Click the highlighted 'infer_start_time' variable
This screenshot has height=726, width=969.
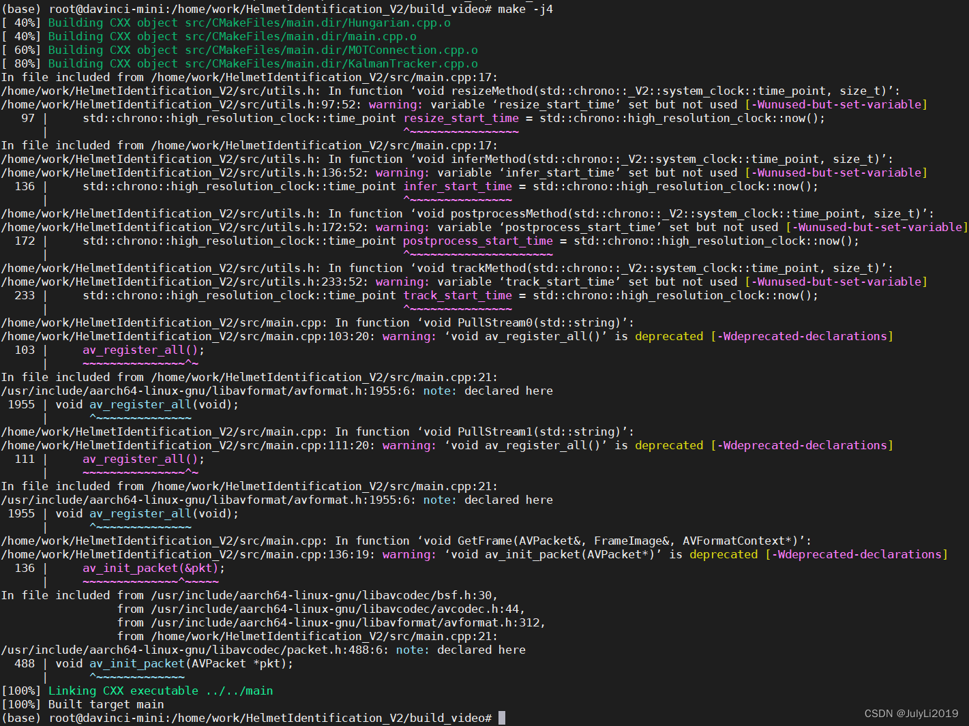(x=458, y=186)
